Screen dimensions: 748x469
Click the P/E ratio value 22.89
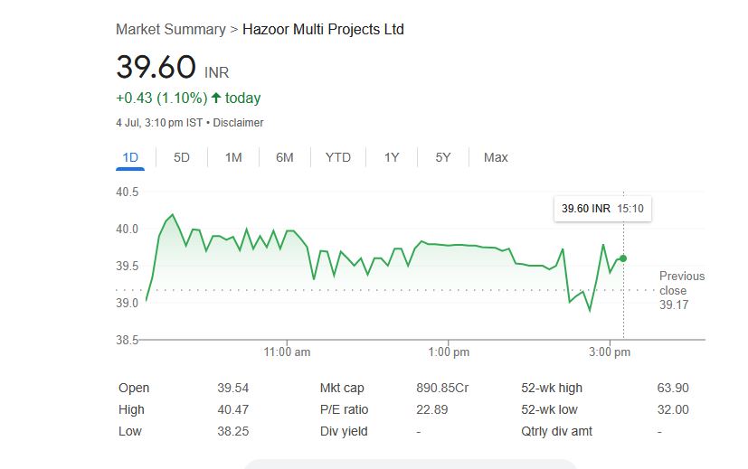click(431, 409)
